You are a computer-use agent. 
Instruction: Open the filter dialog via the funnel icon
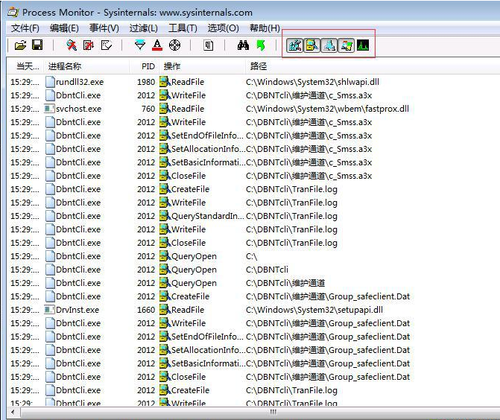[140, 45]
